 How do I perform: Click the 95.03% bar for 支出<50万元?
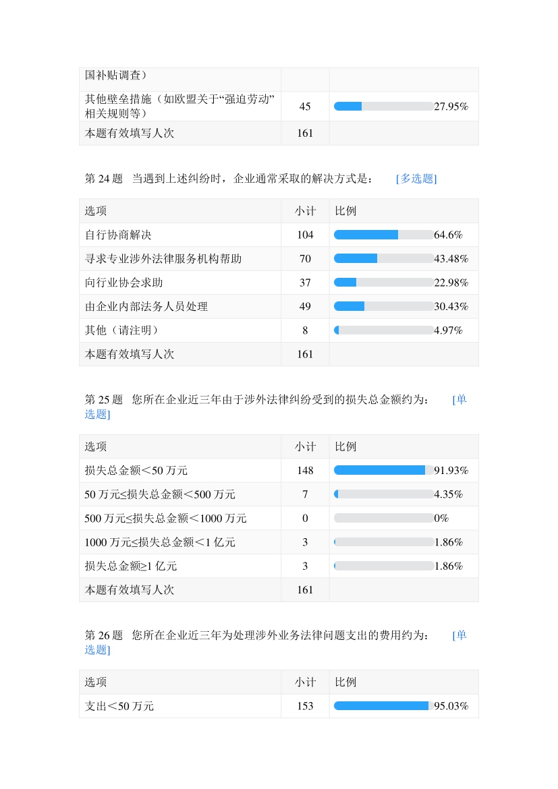(x=383, y=706)
